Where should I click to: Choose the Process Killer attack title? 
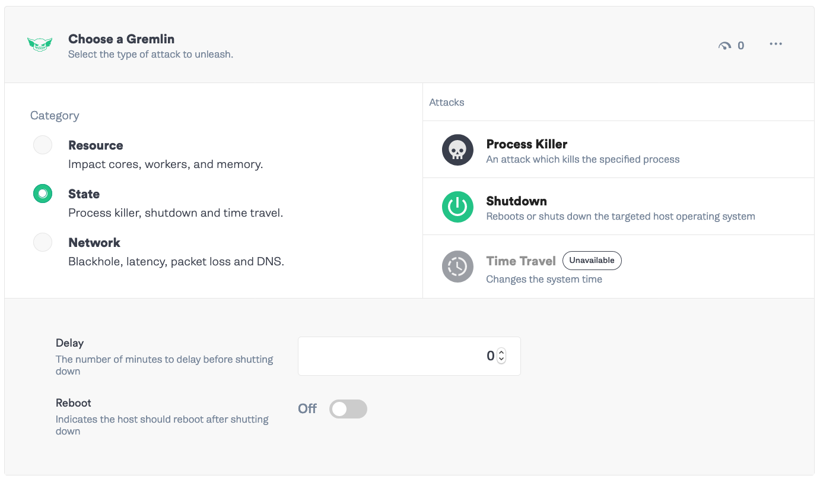tap(527, 144)
